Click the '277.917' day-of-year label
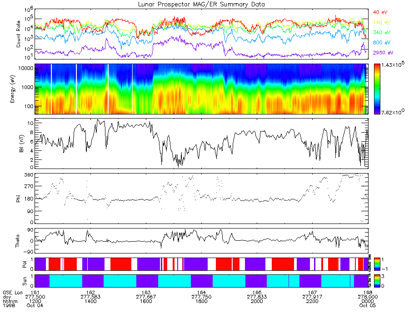The image size is (409, 318). (x=312, y=297)
